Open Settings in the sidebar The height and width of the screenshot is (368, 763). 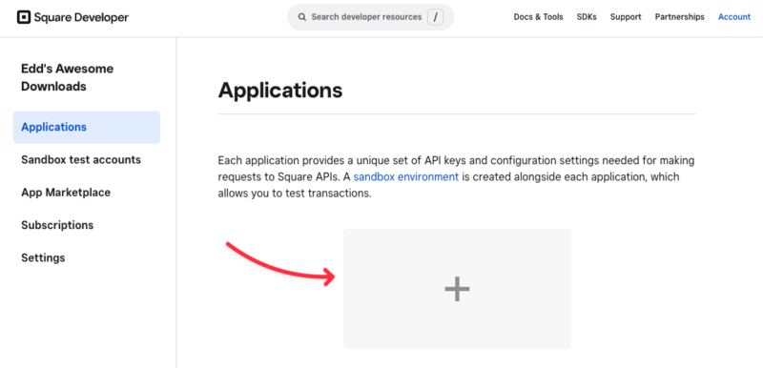pyautogui.click(x=43, y=257)
